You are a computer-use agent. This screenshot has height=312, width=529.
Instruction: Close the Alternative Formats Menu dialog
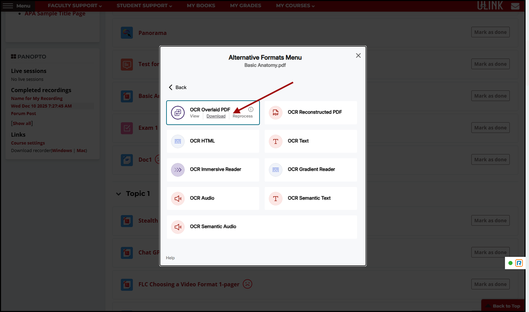(358, 55)
